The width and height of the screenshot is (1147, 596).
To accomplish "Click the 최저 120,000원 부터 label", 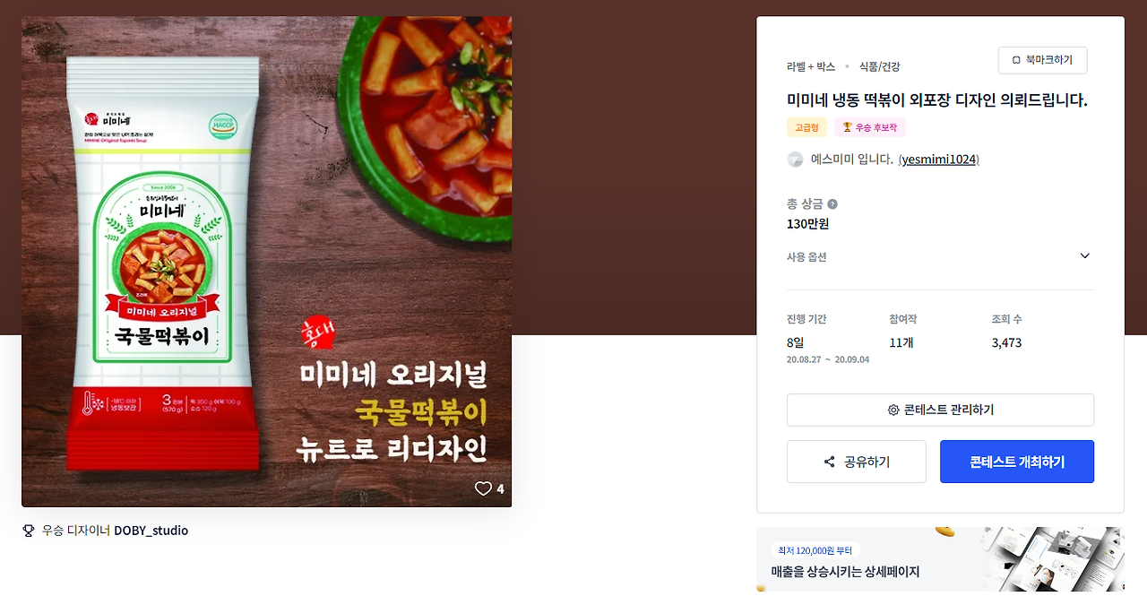I will click(815, 550).
